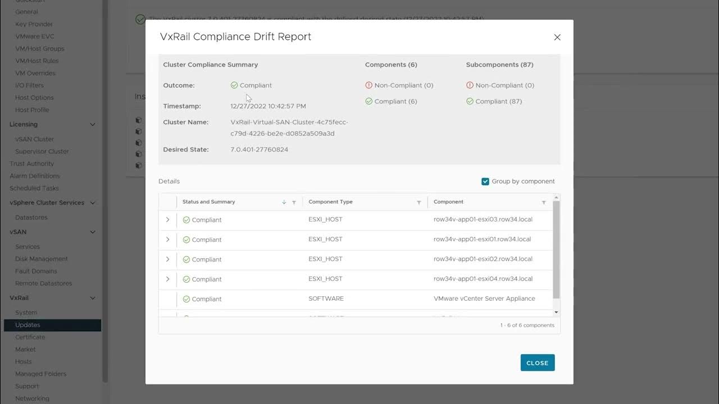Open Alarm Definitions in sidebar
Viewport: 719px width, 404px height.
tap(35, 176)
